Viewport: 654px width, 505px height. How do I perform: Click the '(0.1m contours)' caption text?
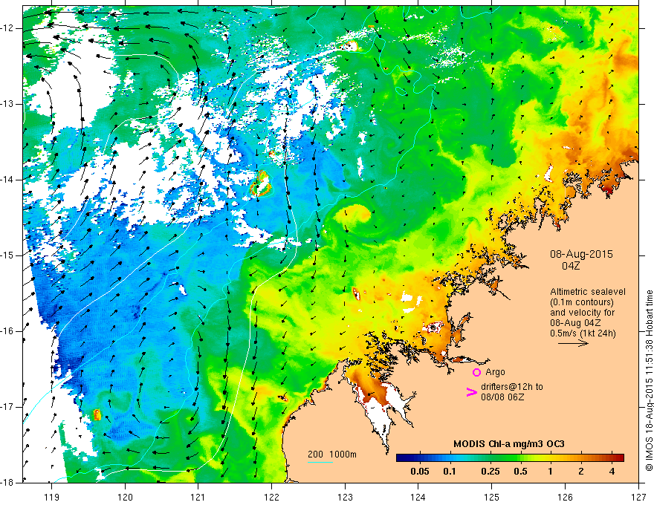582,302
